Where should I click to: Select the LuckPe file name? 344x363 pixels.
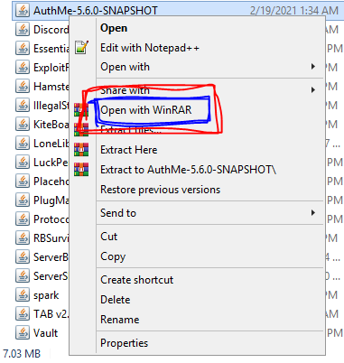click(51, 163)
